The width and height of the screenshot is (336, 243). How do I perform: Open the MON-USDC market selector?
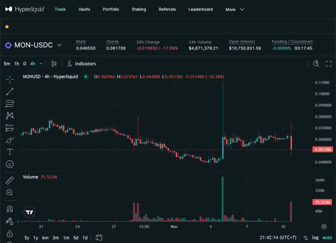[x=33, y=45]
